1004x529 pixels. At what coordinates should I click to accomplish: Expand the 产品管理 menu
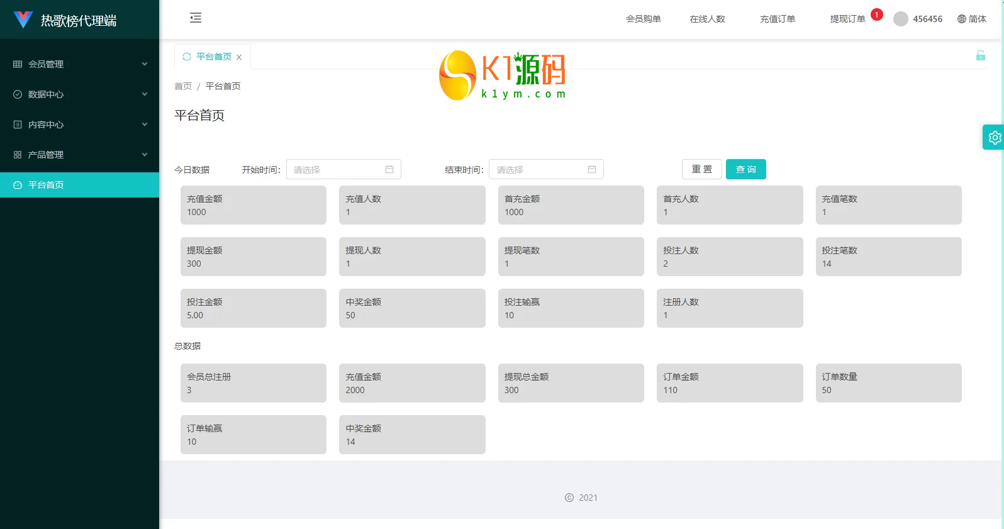click(x=80, y=155)
